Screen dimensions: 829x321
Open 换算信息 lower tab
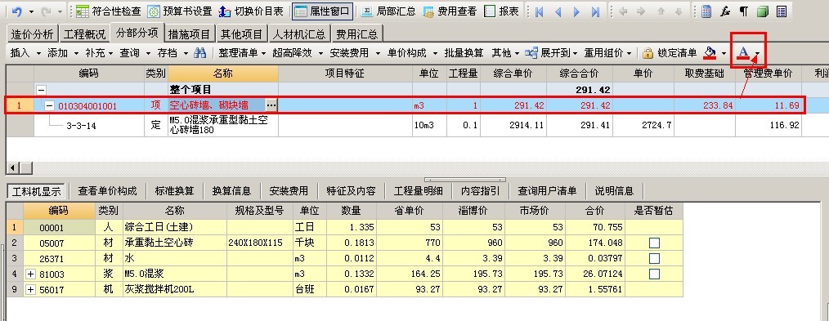pos(231,190)
